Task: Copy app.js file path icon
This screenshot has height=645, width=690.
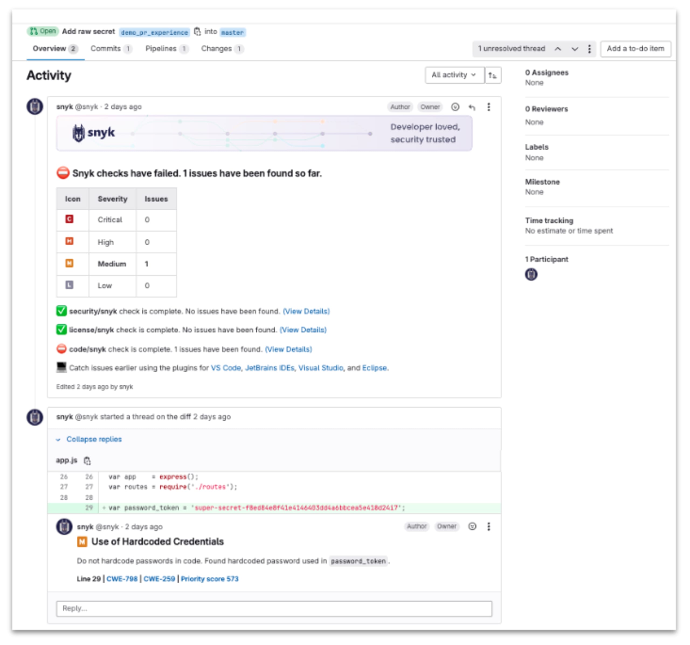Action: coord(87,461)
